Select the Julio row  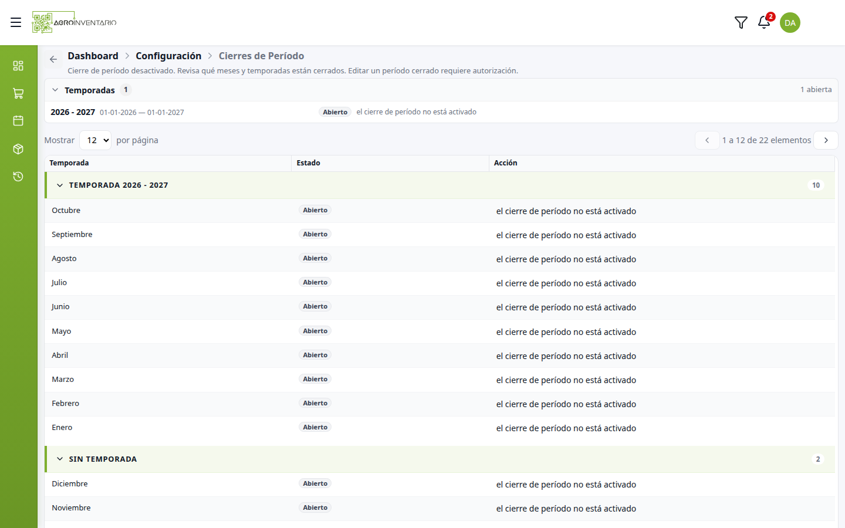[440, 283]
